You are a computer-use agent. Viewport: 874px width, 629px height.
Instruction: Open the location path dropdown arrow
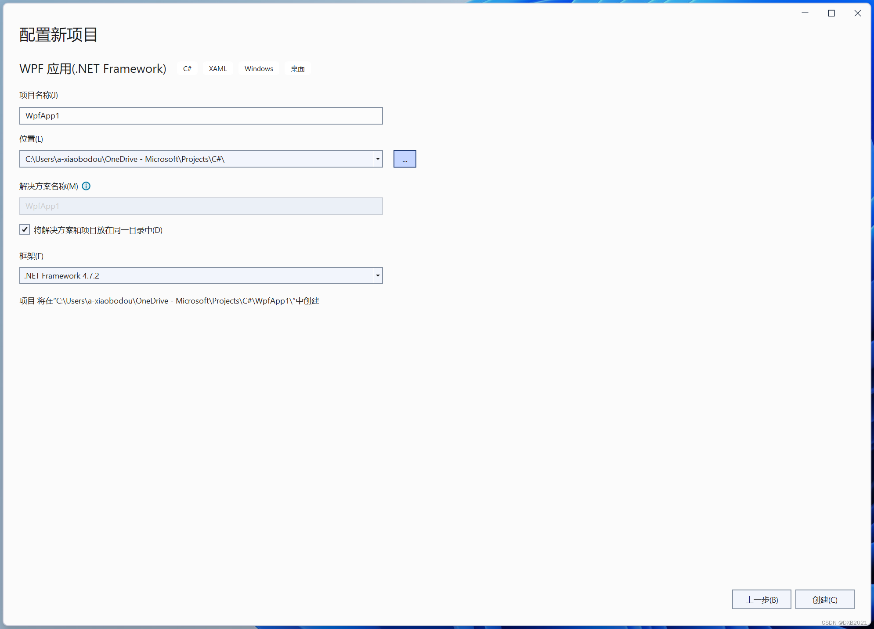tap(378, 159)
